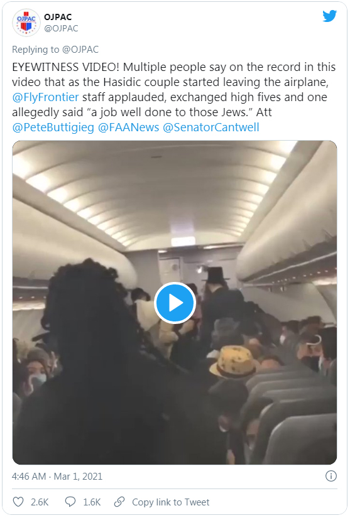Click the video thumbnail of airplane cabin
The height and width of the screenshot is (518, 350).
tap(175, 303)
